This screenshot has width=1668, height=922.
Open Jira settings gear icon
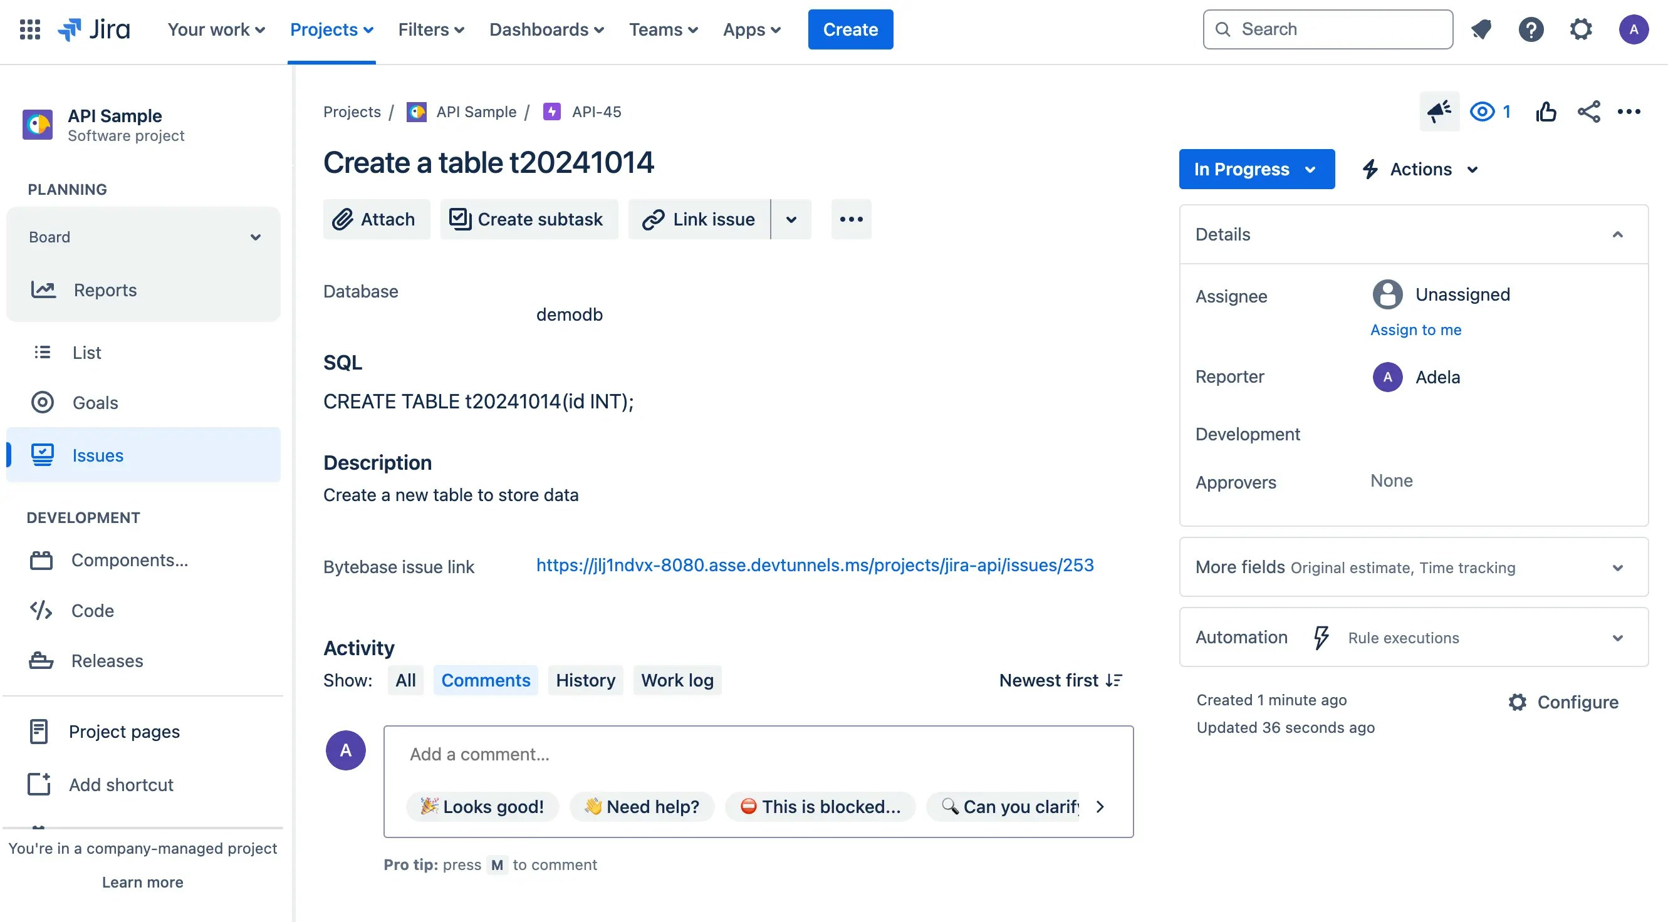point(1580,29)
